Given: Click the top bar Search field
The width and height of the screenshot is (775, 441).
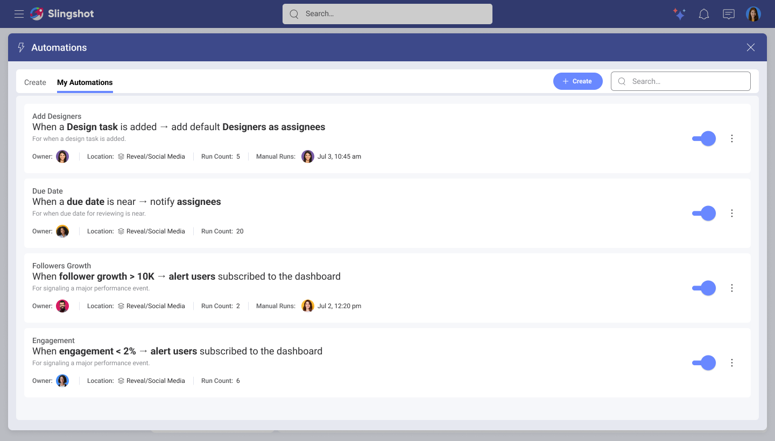Looking at the screenshot, I should pos(387,14).
